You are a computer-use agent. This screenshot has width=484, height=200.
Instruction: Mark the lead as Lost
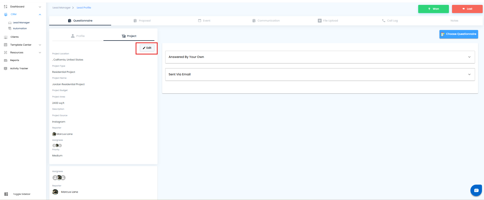[x=467, y=9]
